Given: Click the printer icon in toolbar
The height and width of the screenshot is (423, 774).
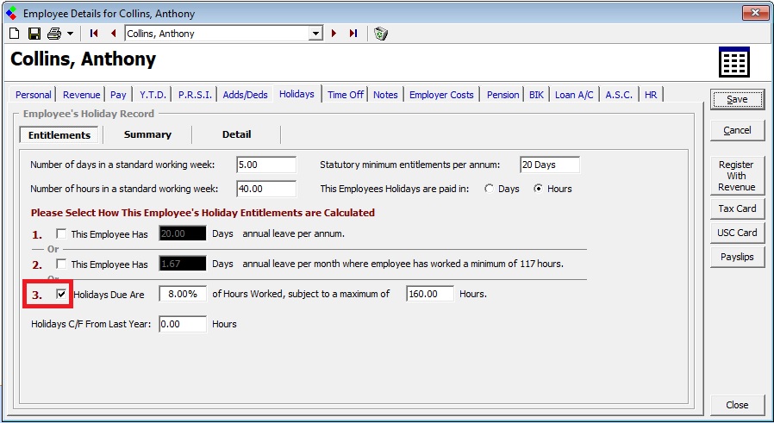Looking at the screenshot, I should pos(54,34).
